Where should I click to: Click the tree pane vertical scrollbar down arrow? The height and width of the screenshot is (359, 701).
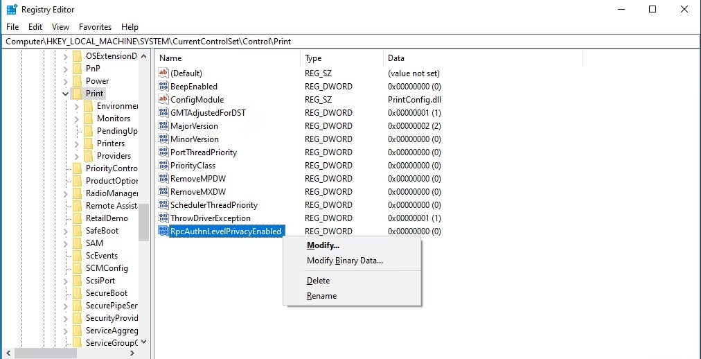click(143, 342)
